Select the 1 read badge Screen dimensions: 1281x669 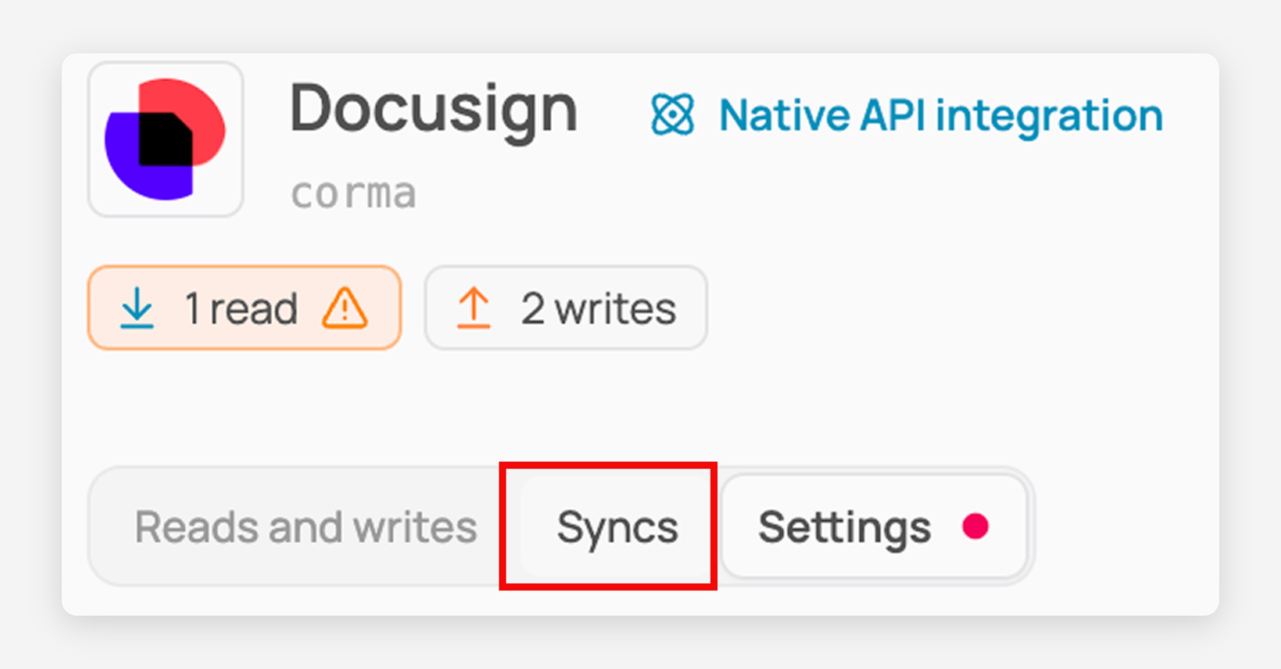[244, 308]
